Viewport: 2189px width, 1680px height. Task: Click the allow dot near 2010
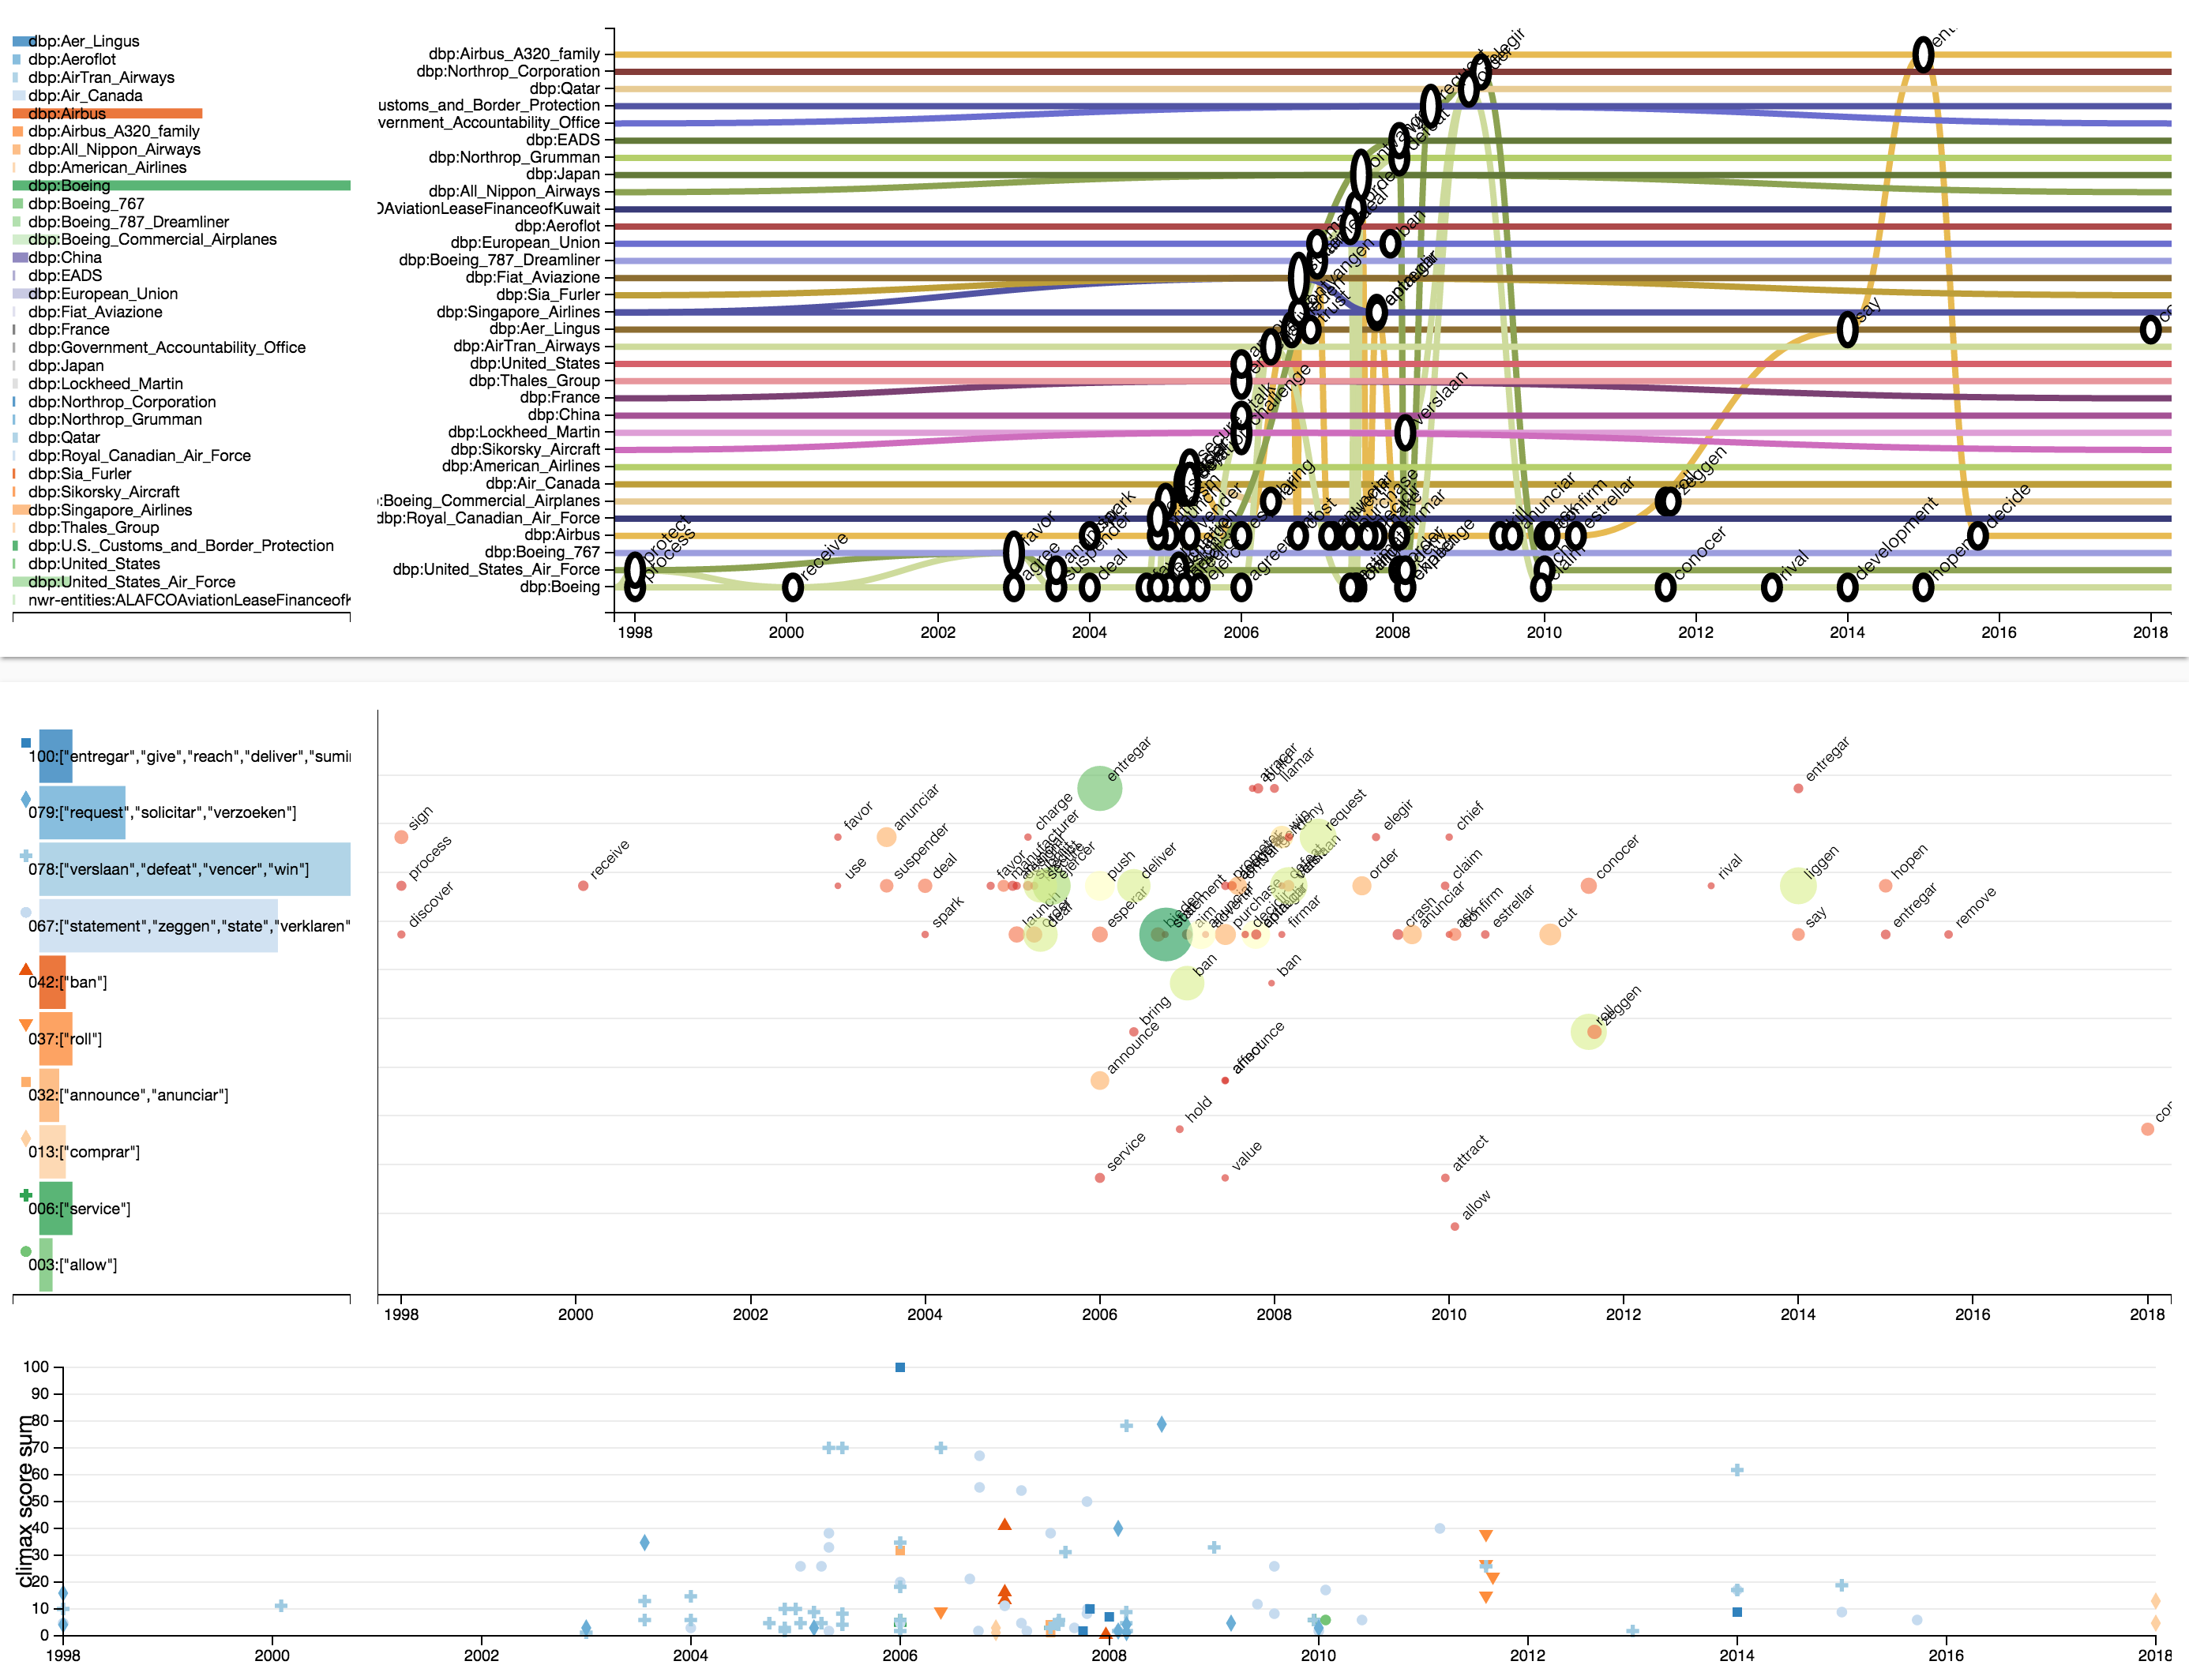tap(1455, 1227)
